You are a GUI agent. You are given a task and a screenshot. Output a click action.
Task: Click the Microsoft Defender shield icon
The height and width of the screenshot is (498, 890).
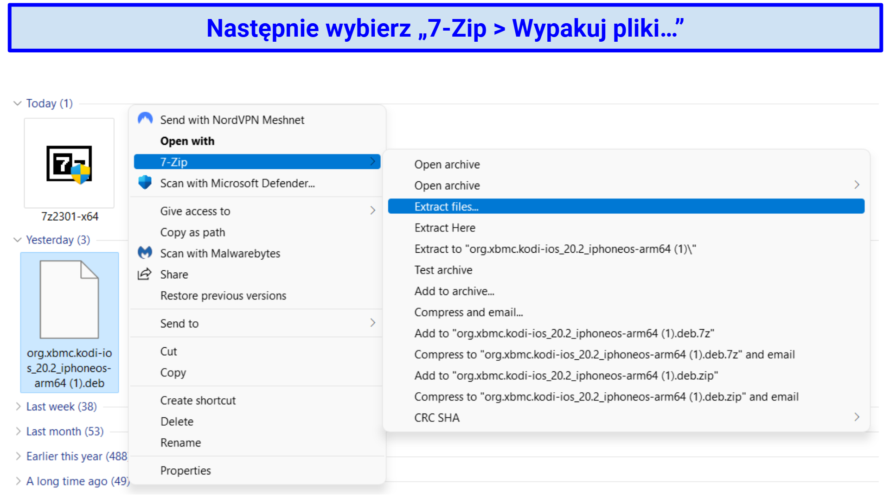145,182
